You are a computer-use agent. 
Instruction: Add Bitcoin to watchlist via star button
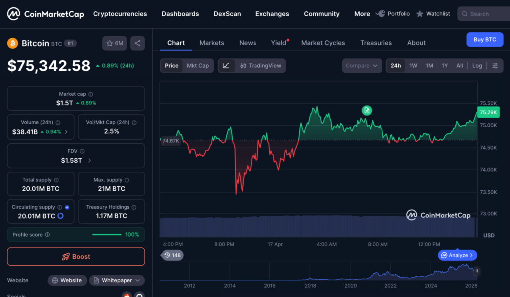click(114, 43)
